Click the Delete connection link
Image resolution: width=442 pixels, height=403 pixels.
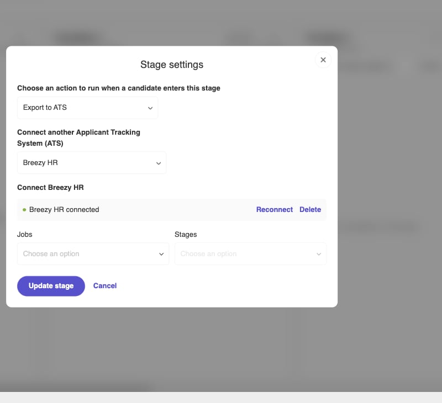coord(310,210)
